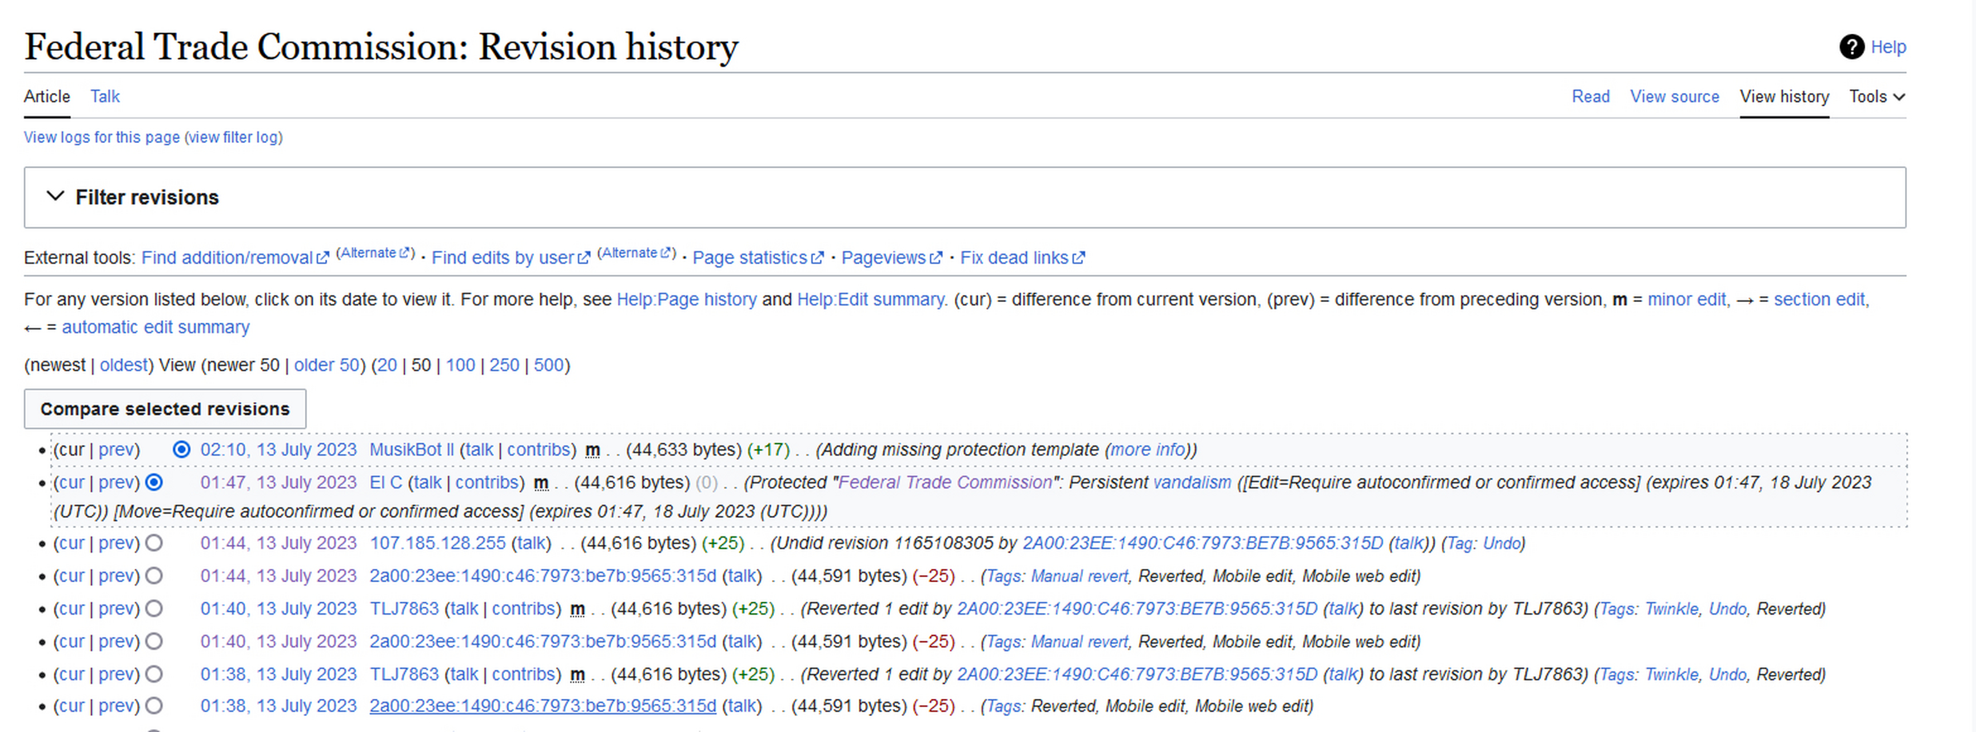Screen dimensions: 1976x732
Task: Open the View source tab
Action: pyautogui.click(x=1674, y=97)
